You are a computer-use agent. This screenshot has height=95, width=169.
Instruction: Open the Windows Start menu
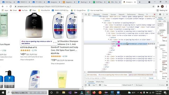(3, 93)
